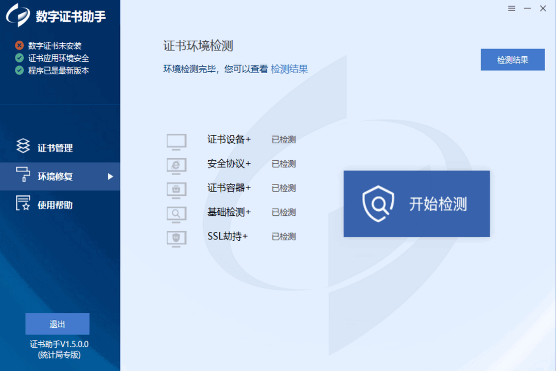556x371 pixels.
Task: Click 已检测 status for SSL劫持
Action: [x=284, y=237]
